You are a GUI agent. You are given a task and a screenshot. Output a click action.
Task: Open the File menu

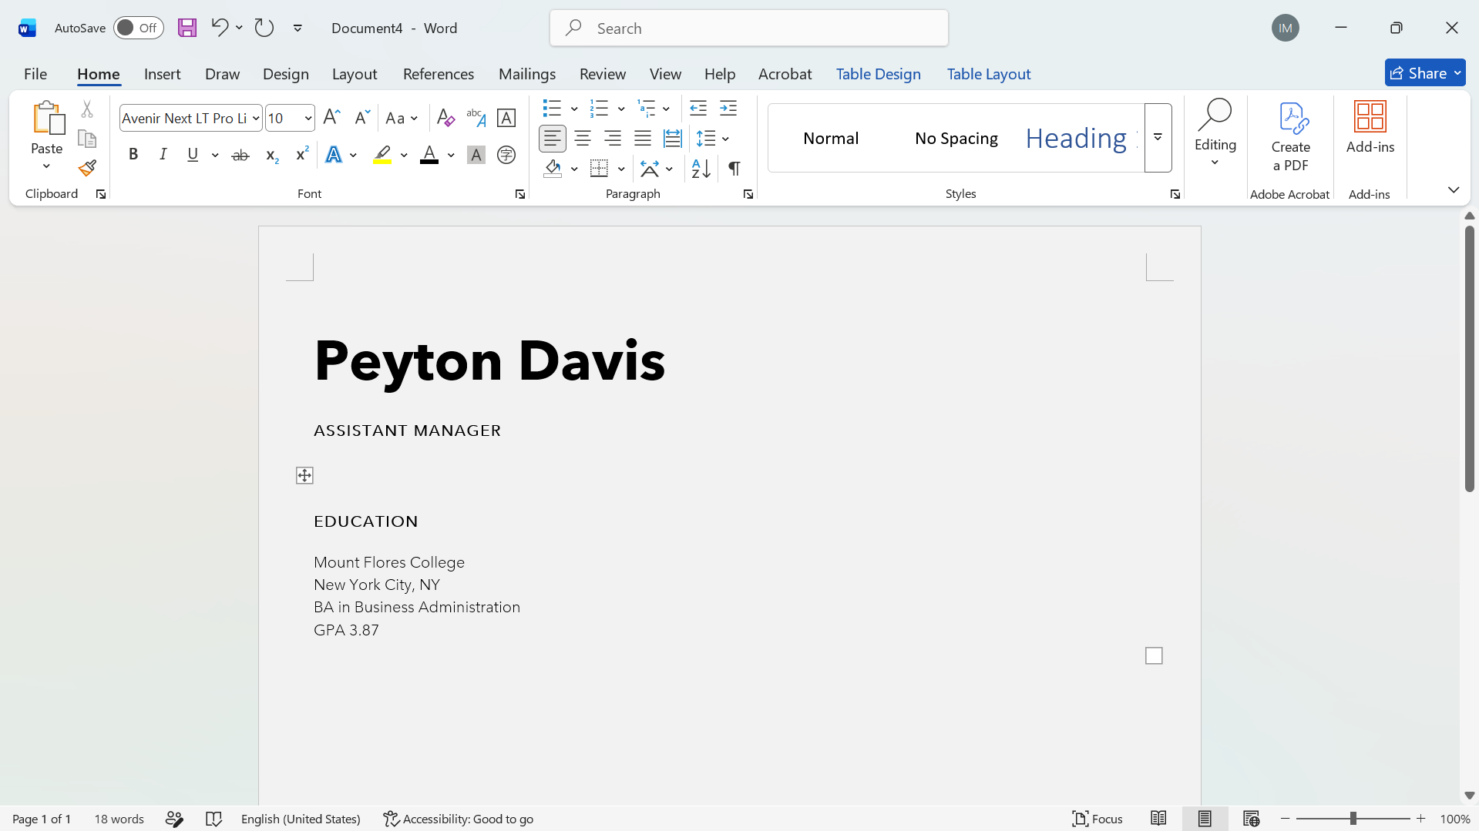pos(35,74)
